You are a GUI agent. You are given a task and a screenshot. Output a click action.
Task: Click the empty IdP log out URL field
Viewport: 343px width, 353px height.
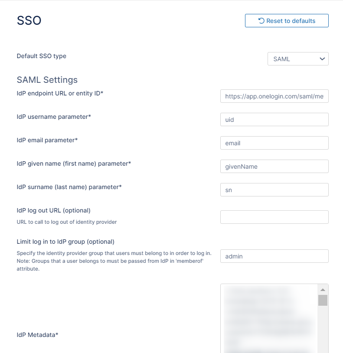click(x=274, y=217)
